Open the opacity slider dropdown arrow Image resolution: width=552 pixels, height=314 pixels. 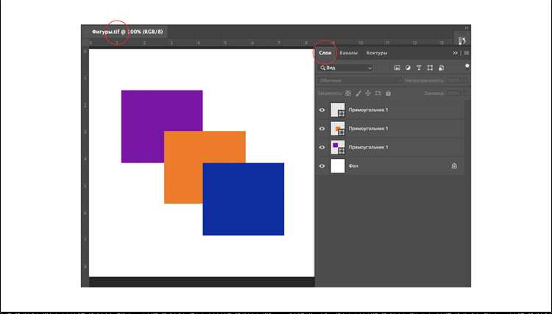pos(466,80)
